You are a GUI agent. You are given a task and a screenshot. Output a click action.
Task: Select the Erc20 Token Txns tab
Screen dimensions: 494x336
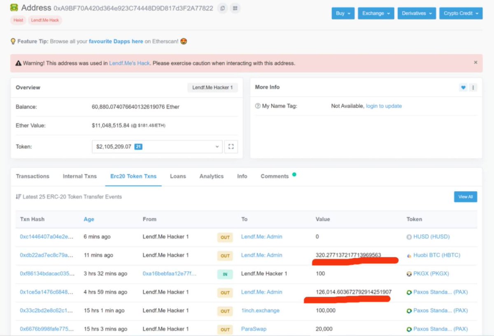point(133,176)
